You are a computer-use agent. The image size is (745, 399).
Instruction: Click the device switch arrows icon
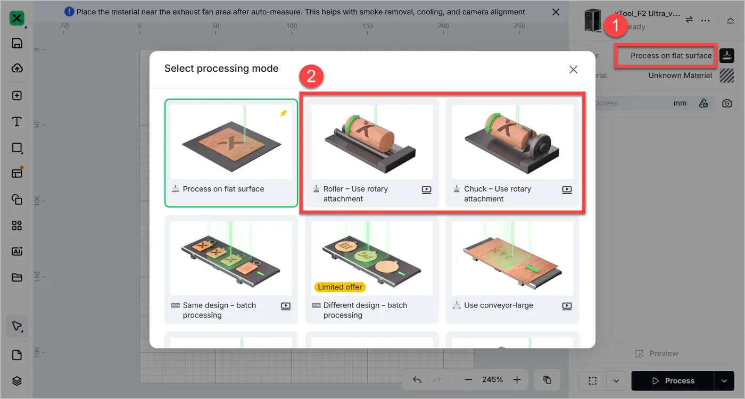click(x=689, y=20)
